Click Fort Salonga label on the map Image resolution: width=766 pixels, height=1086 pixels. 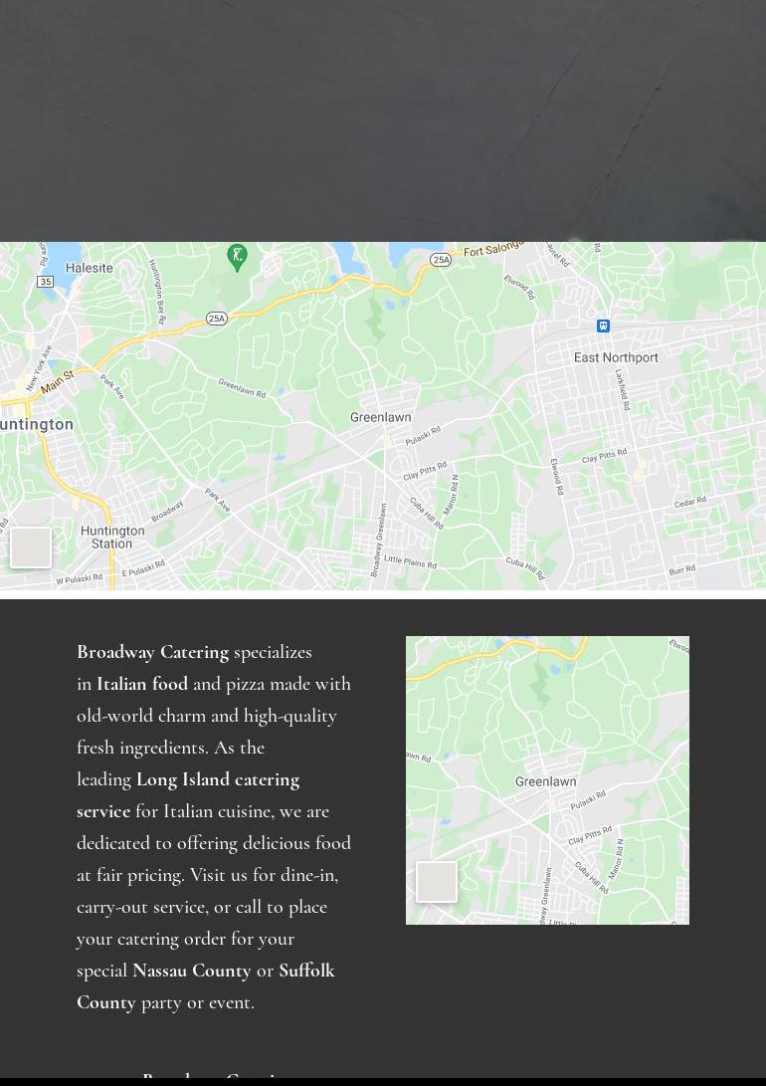coord(494,251)
